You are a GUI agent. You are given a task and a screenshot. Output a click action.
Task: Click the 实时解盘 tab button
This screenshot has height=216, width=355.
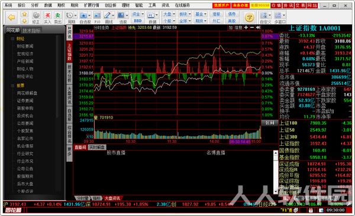pyautogui.click(x=97, y=148)
